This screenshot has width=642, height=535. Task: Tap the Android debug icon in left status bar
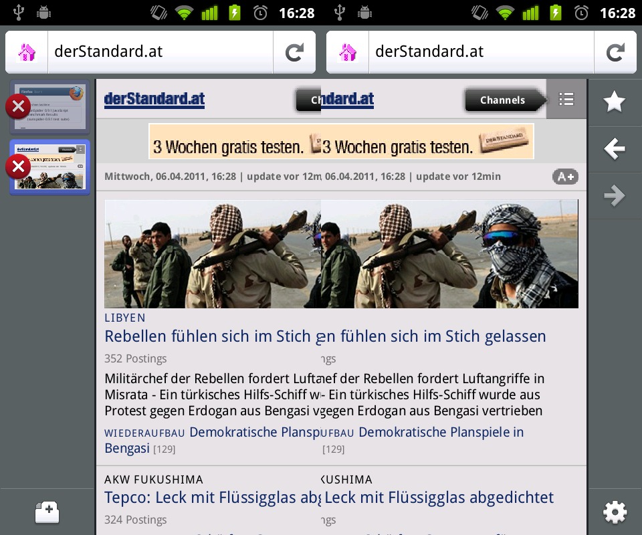(x=43, y=13)
